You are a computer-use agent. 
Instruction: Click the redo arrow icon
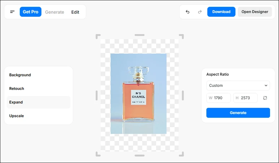(x=200, y=12)
